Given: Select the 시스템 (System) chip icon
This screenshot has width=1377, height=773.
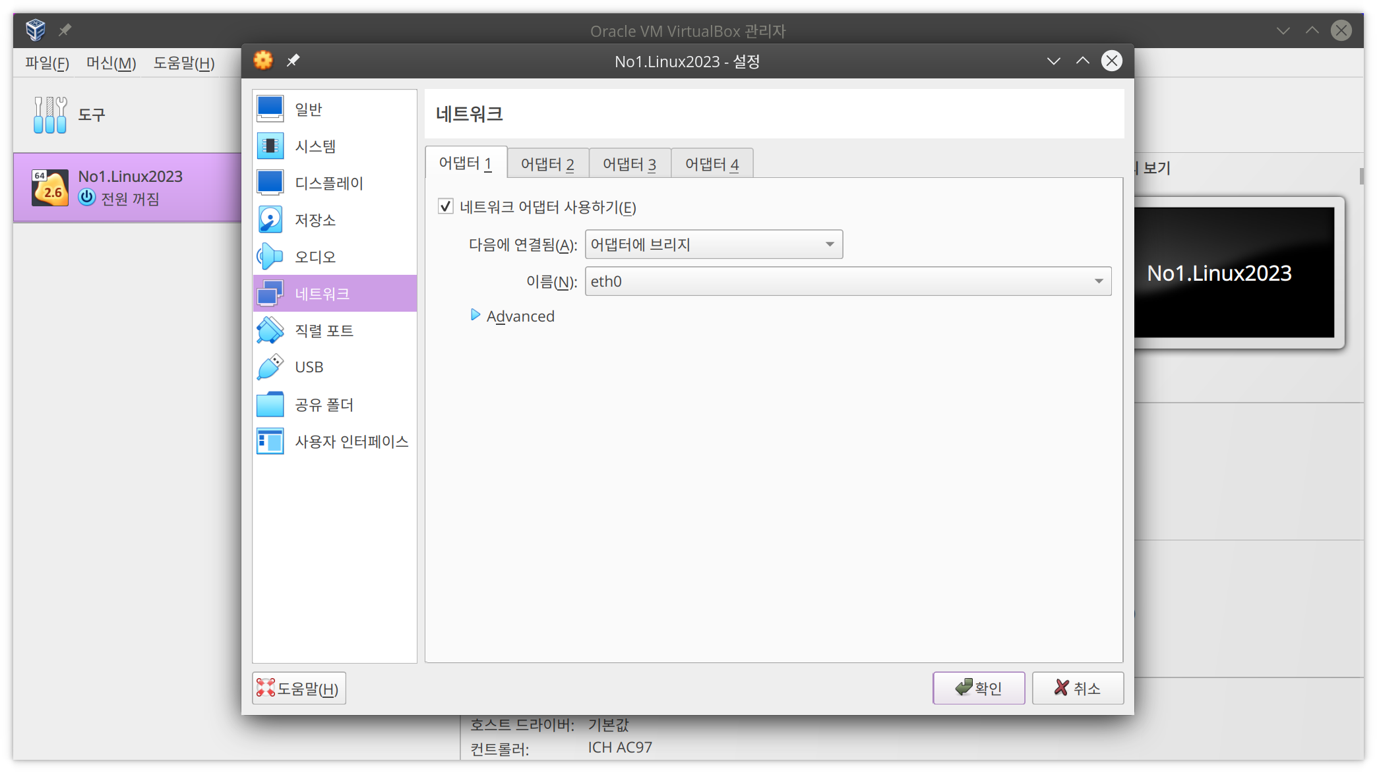Looking at the screenshot, I should click(270, 146).
